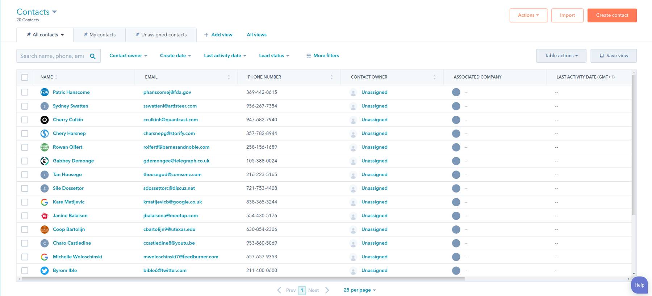Click the plus icon beside Add view

[x=206, y=35]
